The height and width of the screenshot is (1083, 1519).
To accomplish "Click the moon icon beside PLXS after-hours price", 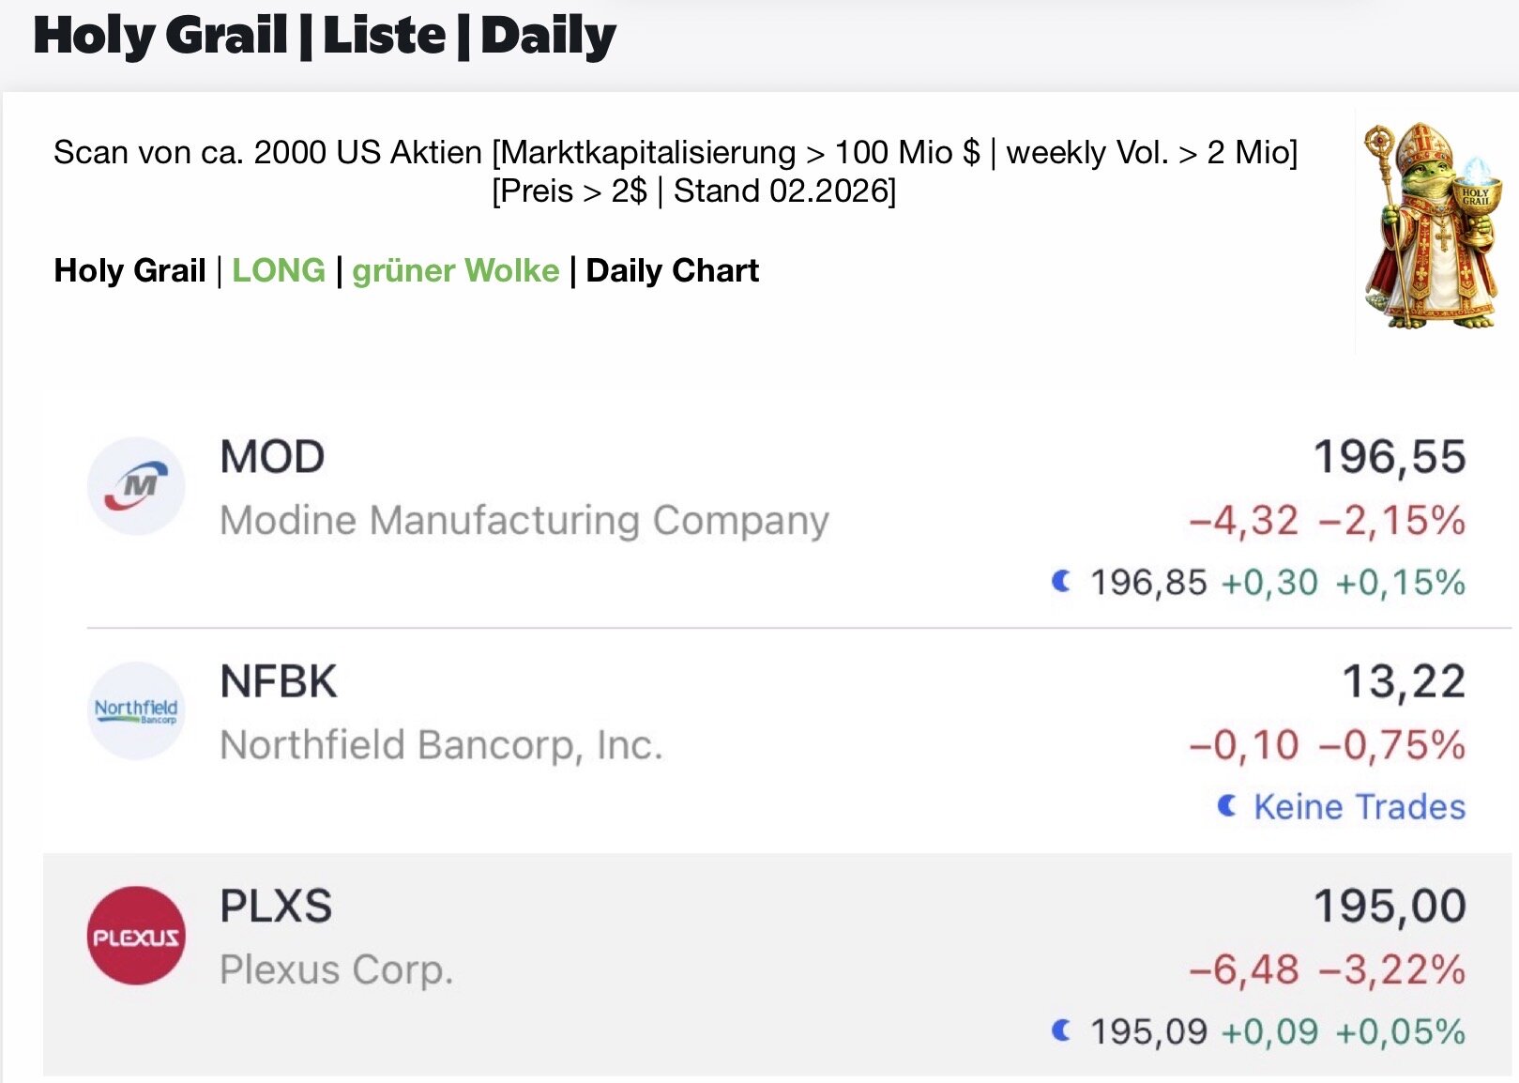I will (1061, 1030).
